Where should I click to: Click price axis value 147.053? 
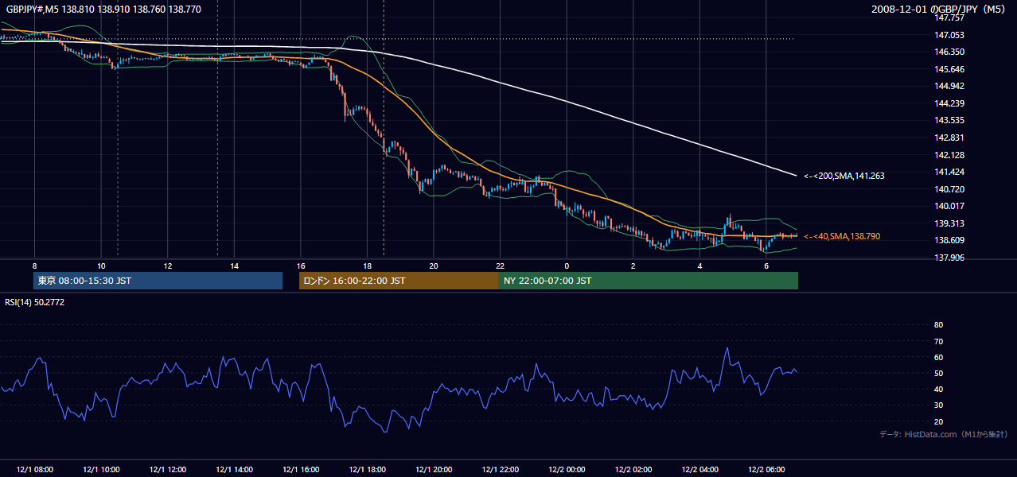(949, 35)
